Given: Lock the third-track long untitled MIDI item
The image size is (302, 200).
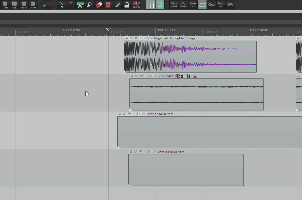Looking at the screenshot, I should [120, 114].
